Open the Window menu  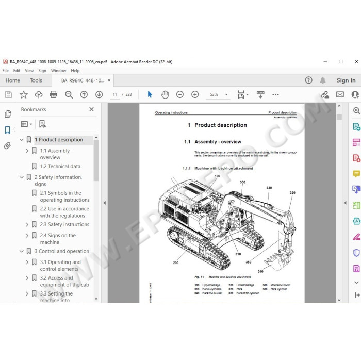pos(58,71)
